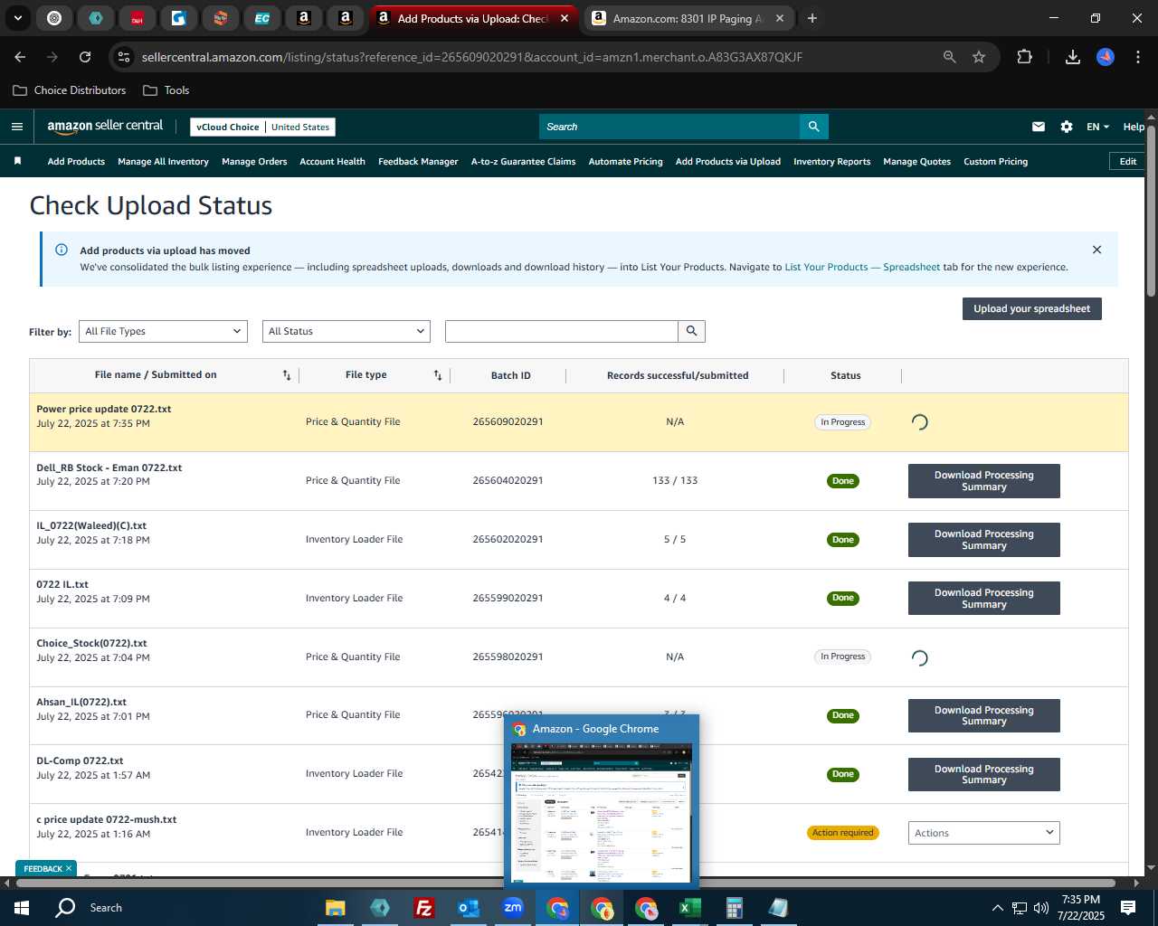Open the Seller Central hamburger menu
Viewport: 1158px width, 926px height.
tap(16, 127)
